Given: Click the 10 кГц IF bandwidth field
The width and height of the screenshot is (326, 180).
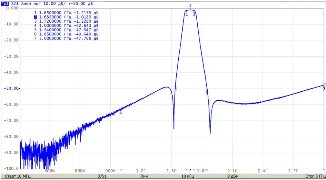Looking at the screenshot, I should tap(188, 176).
